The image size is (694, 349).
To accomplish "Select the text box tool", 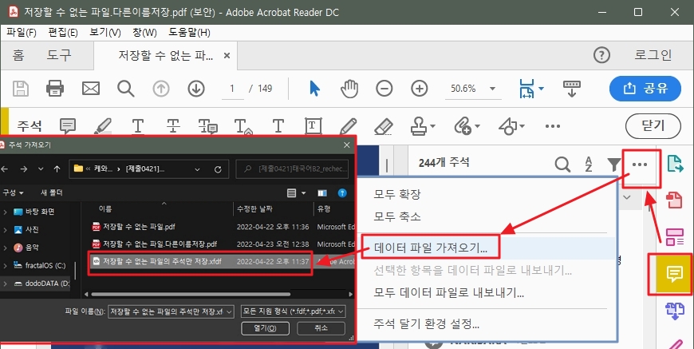I will [x=313, y=126].
